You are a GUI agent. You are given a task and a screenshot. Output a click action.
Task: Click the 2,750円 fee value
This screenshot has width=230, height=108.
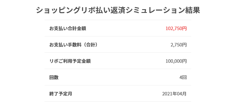click(x=179, y=45)
